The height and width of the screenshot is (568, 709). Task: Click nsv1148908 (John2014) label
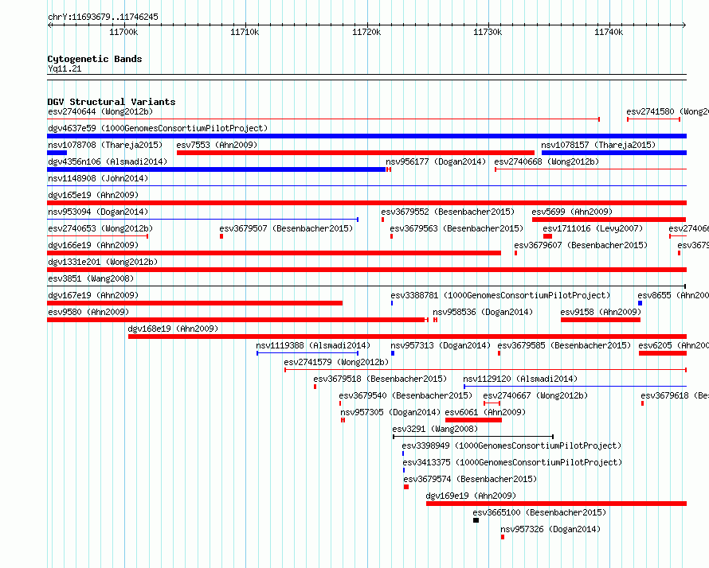click(98, 178)
